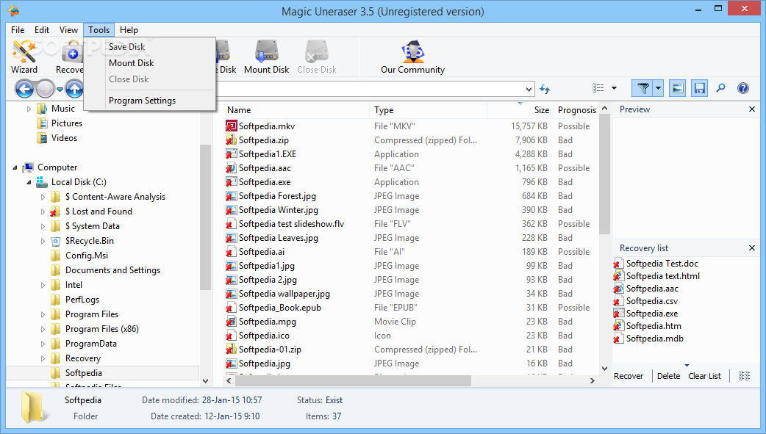Select the Config.Msi folder in the tree

pyautogui.click(x=87, y=256)
